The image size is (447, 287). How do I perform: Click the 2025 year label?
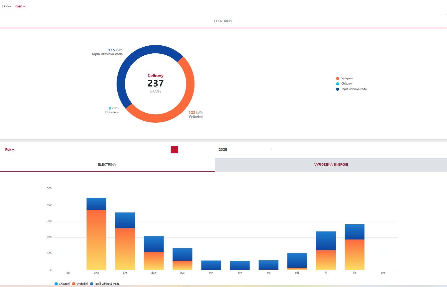[222, 150]
